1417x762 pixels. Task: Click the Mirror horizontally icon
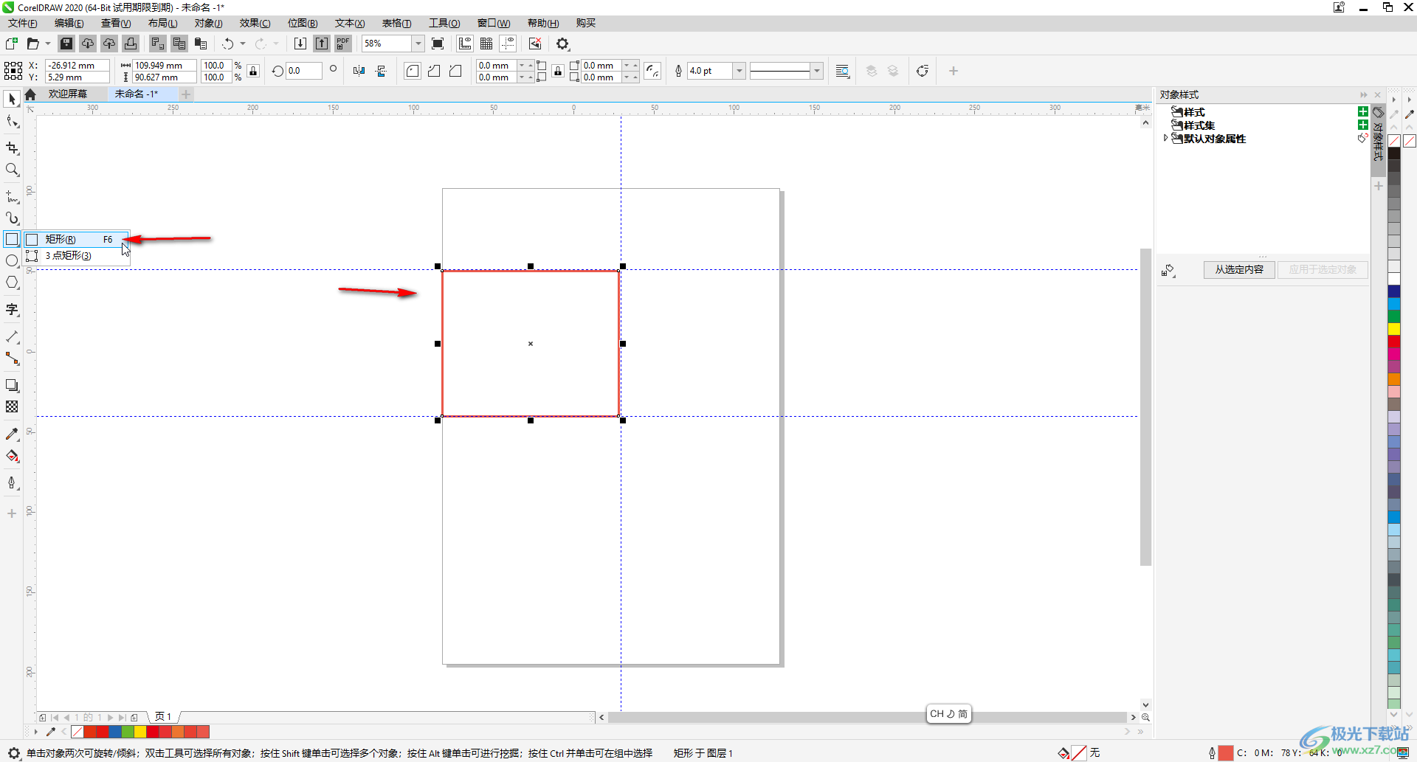coord(359,71)
